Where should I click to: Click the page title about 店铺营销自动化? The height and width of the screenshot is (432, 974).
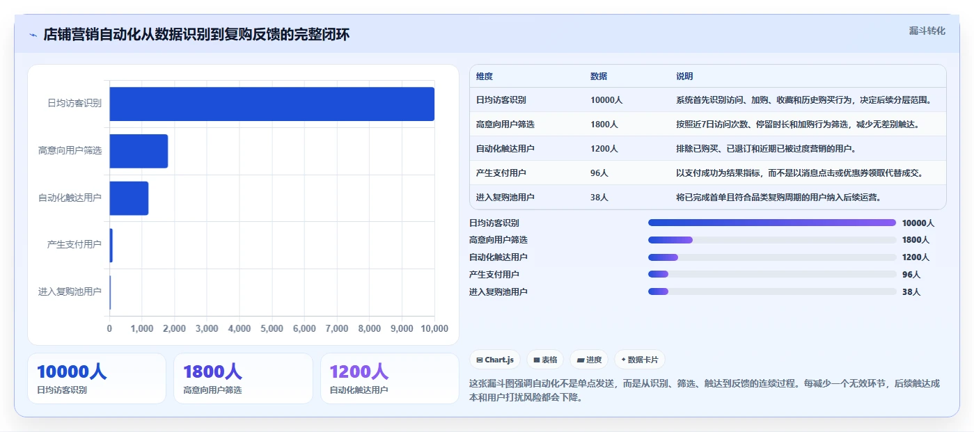coord(196,35)
